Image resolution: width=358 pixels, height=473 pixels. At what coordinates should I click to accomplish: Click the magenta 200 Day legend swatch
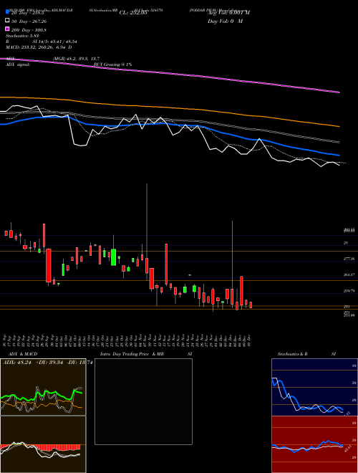tap(7, 29)
